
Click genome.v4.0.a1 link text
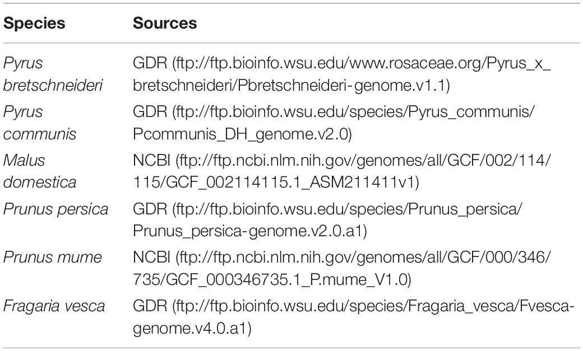(190, 329)
